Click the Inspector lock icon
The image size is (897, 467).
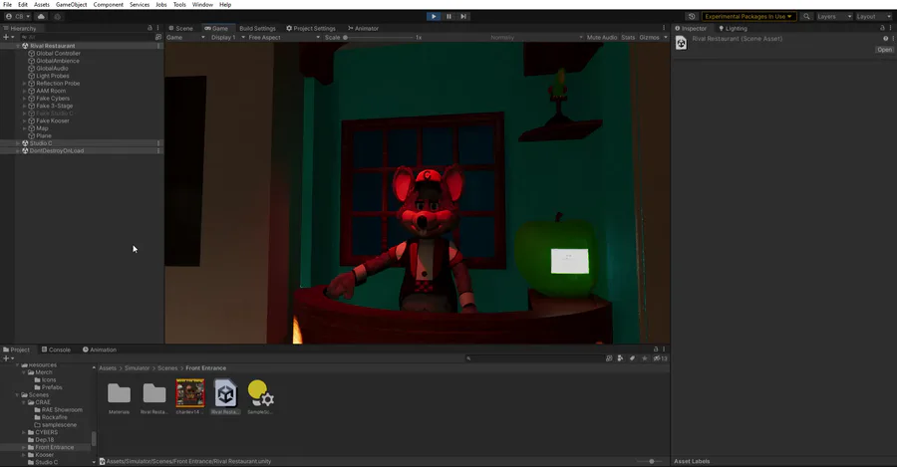(x=882, y=28)
